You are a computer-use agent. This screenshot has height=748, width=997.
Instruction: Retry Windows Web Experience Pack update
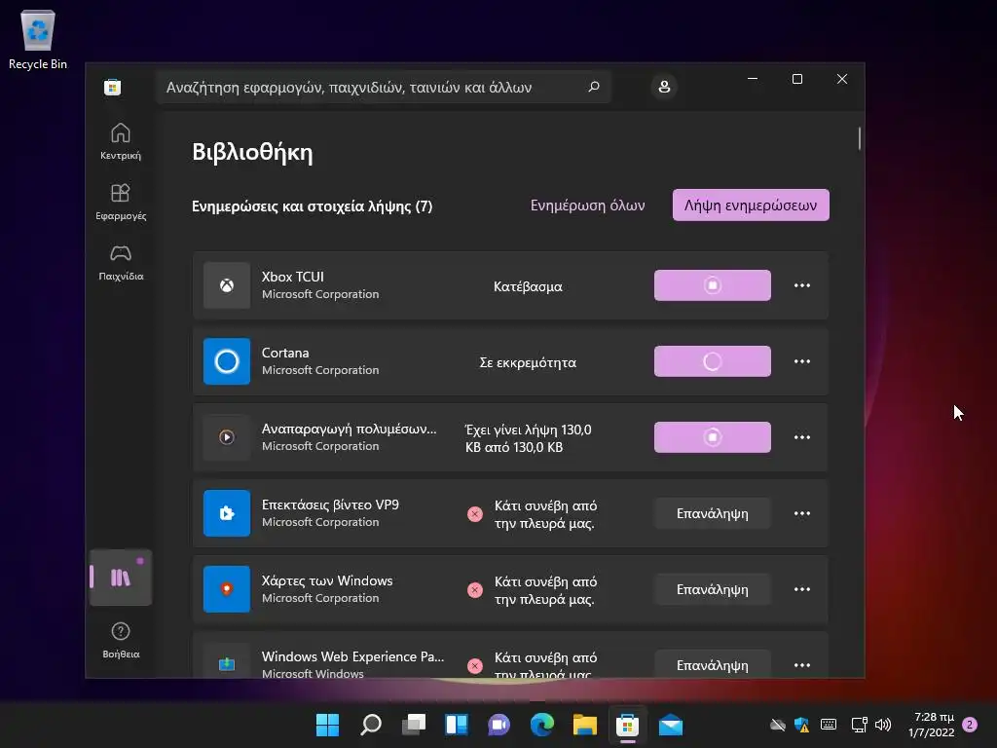712,664
